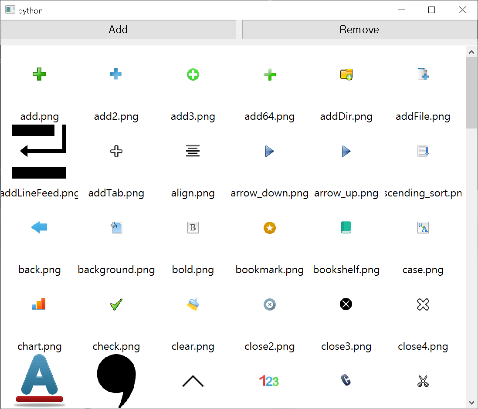Select the arrow_up.png icon
Screen dimensions: 478x409
(346, 151)
